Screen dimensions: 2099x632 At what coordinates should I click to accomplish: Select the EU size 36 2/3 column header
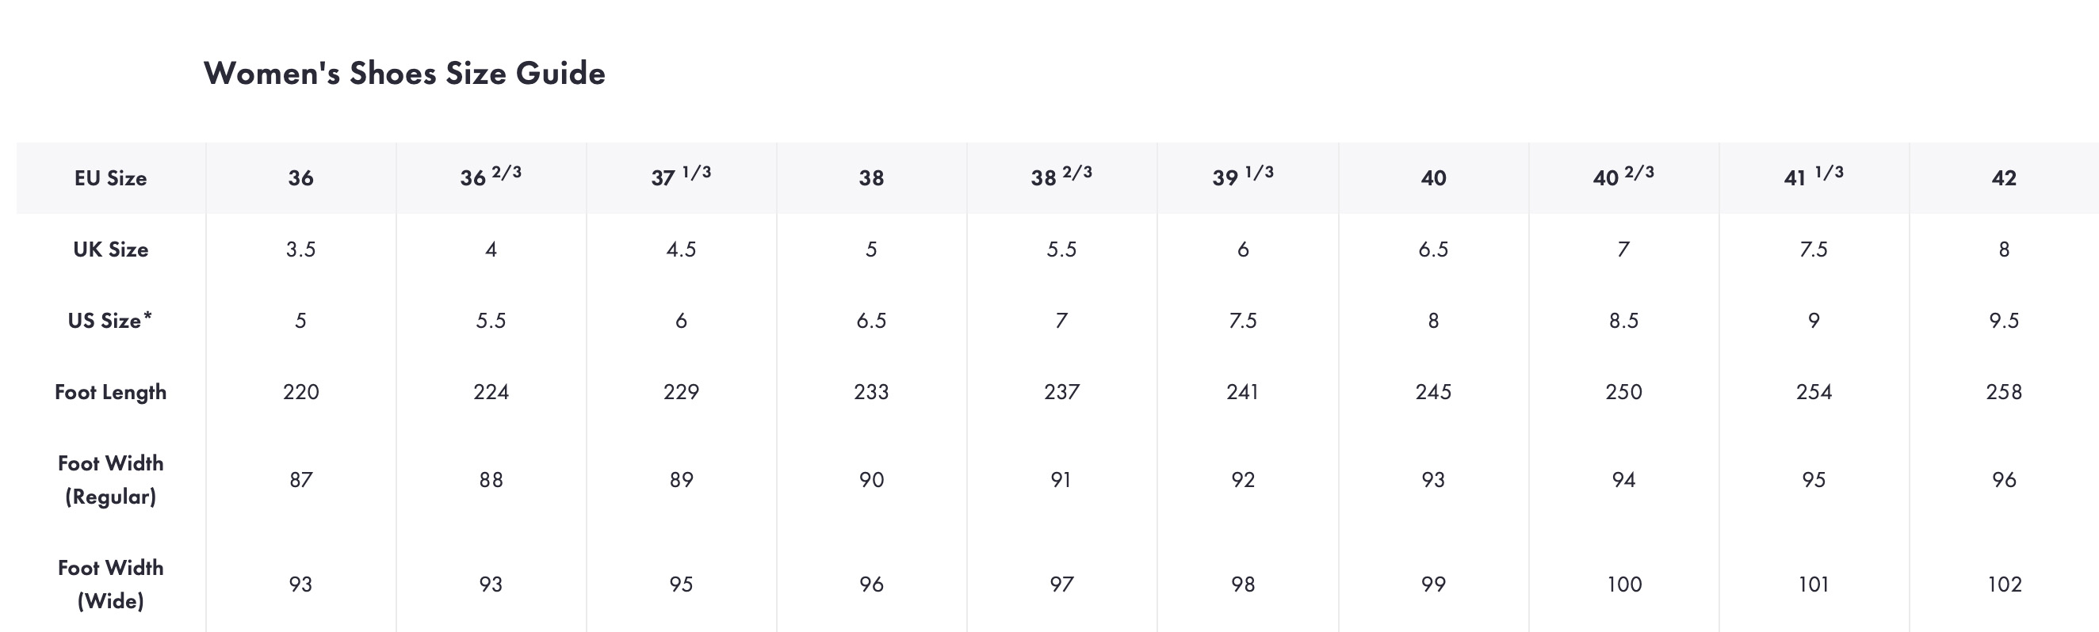click(491, 177)
